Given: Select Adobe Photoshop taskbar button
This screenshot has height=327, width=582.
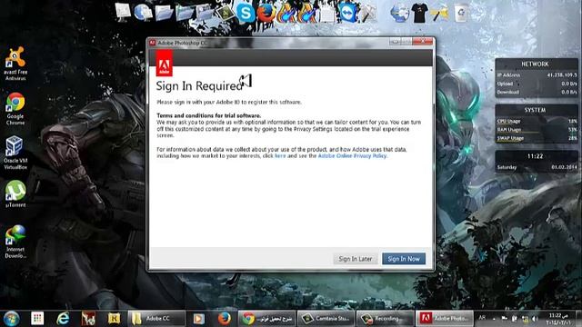Looking at the screenshot, I should coord(444,319).
